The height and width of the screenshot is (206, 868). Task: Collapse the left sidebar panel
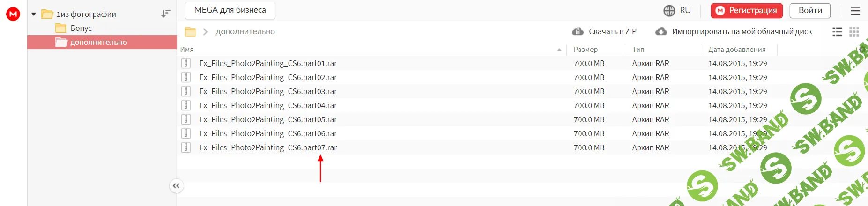tap(176, 186)
